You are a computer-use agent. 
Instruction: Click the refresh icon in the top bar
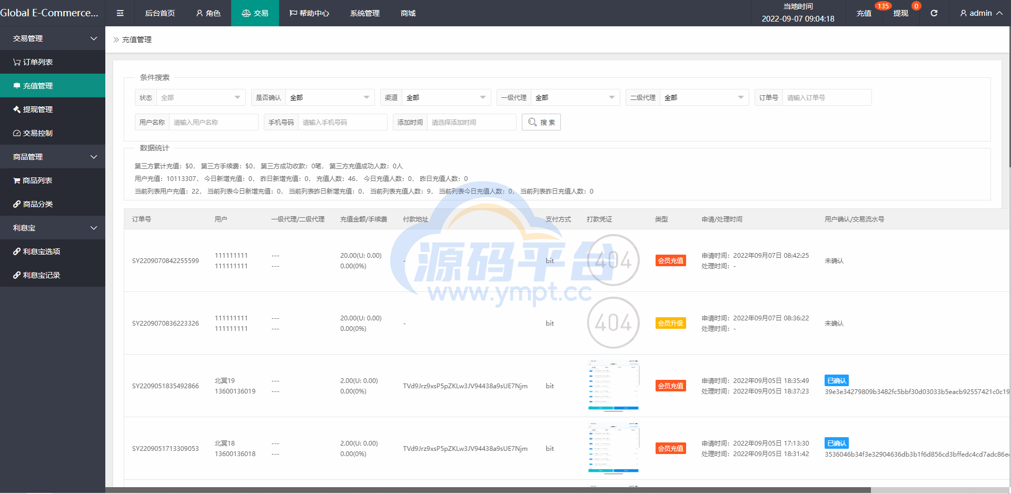point(934,13)
